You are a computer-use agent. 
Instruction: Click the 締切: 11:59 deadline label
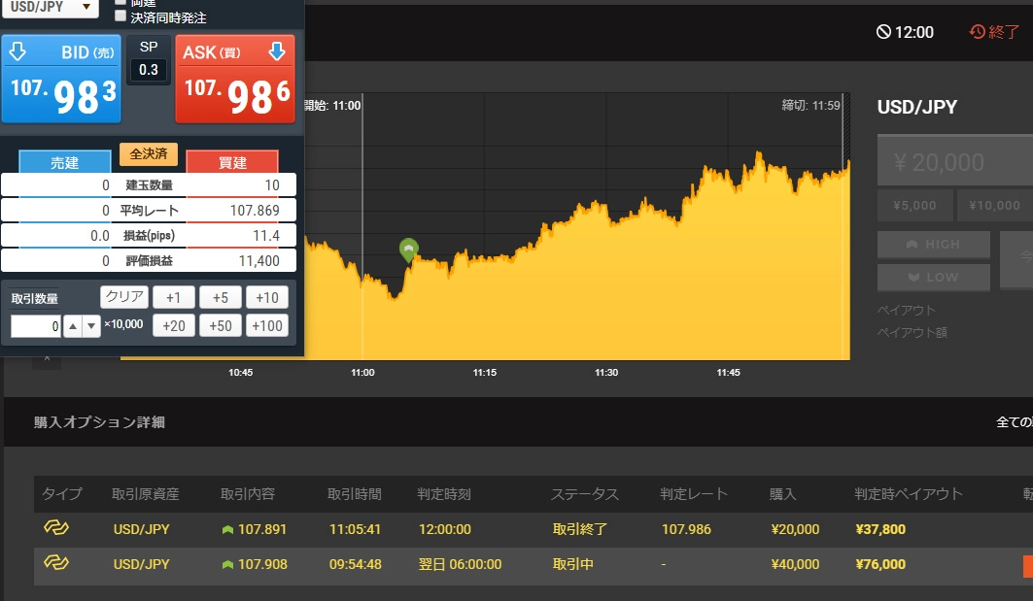(x=811, y=105)
